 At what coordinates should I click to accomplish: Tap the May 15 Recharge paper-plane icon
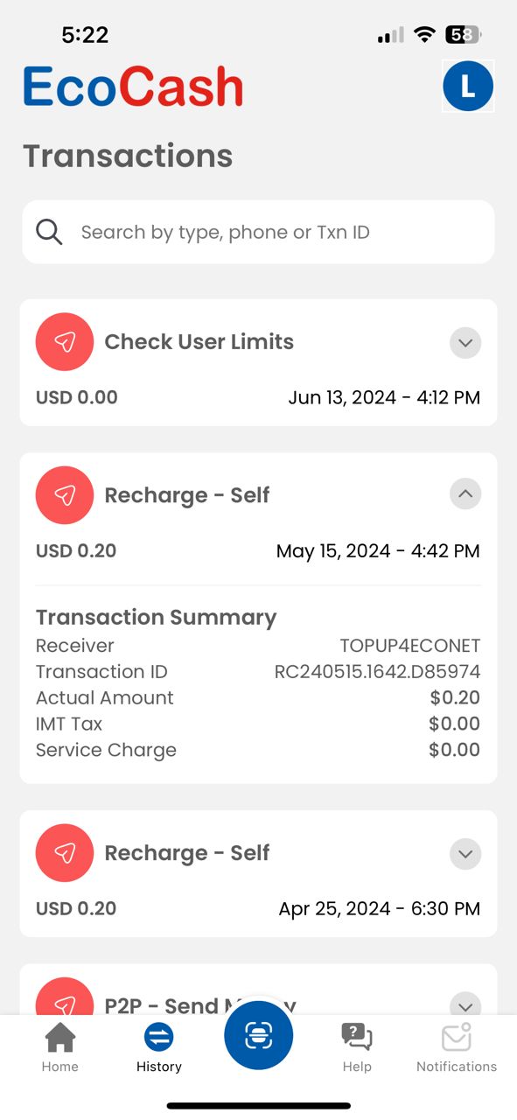pyautogui.click(x=65, y=495)
